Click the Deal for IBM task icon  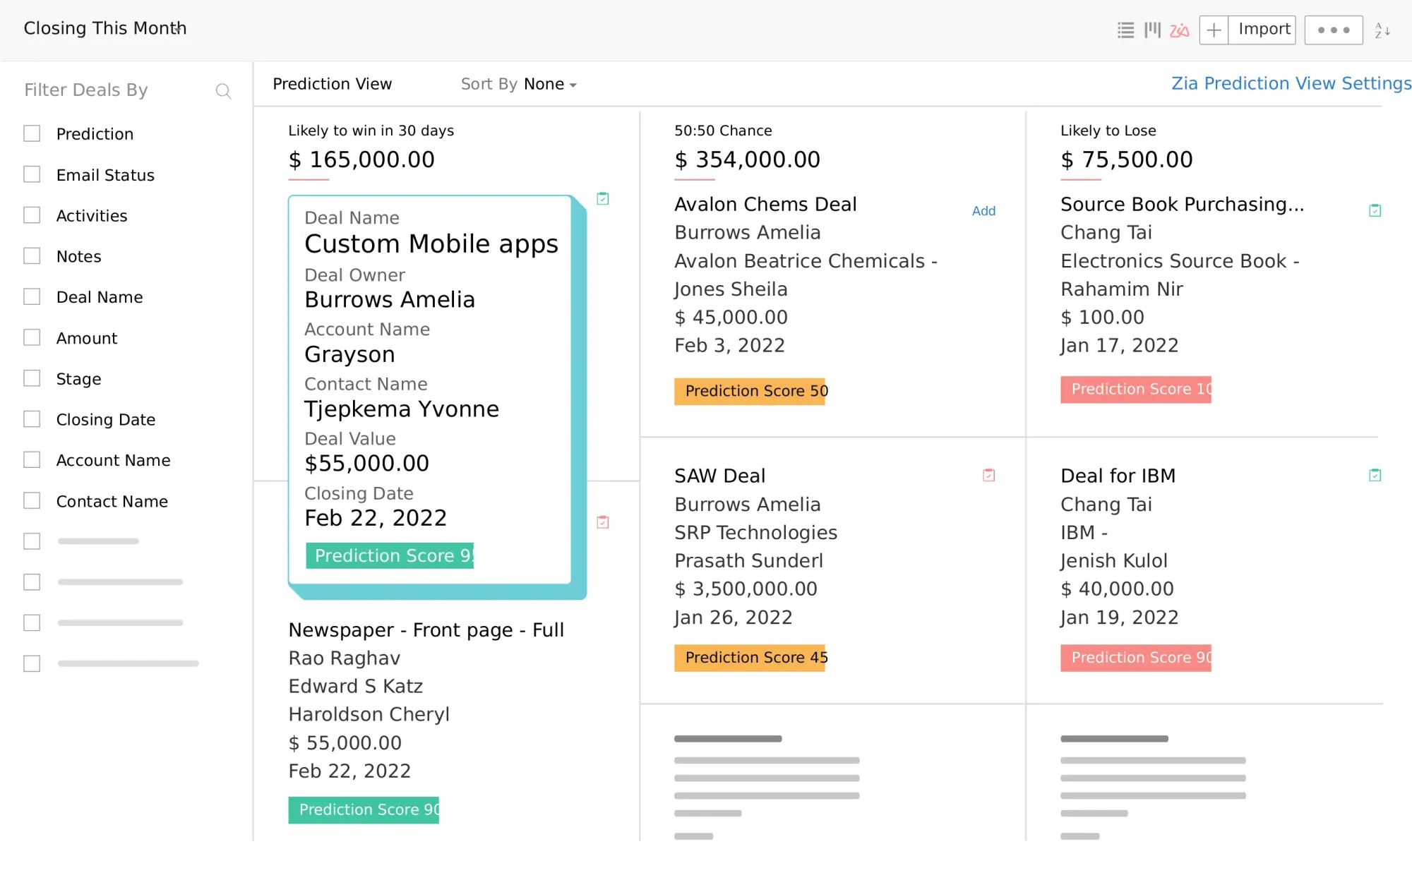(x=1375, y=476)
